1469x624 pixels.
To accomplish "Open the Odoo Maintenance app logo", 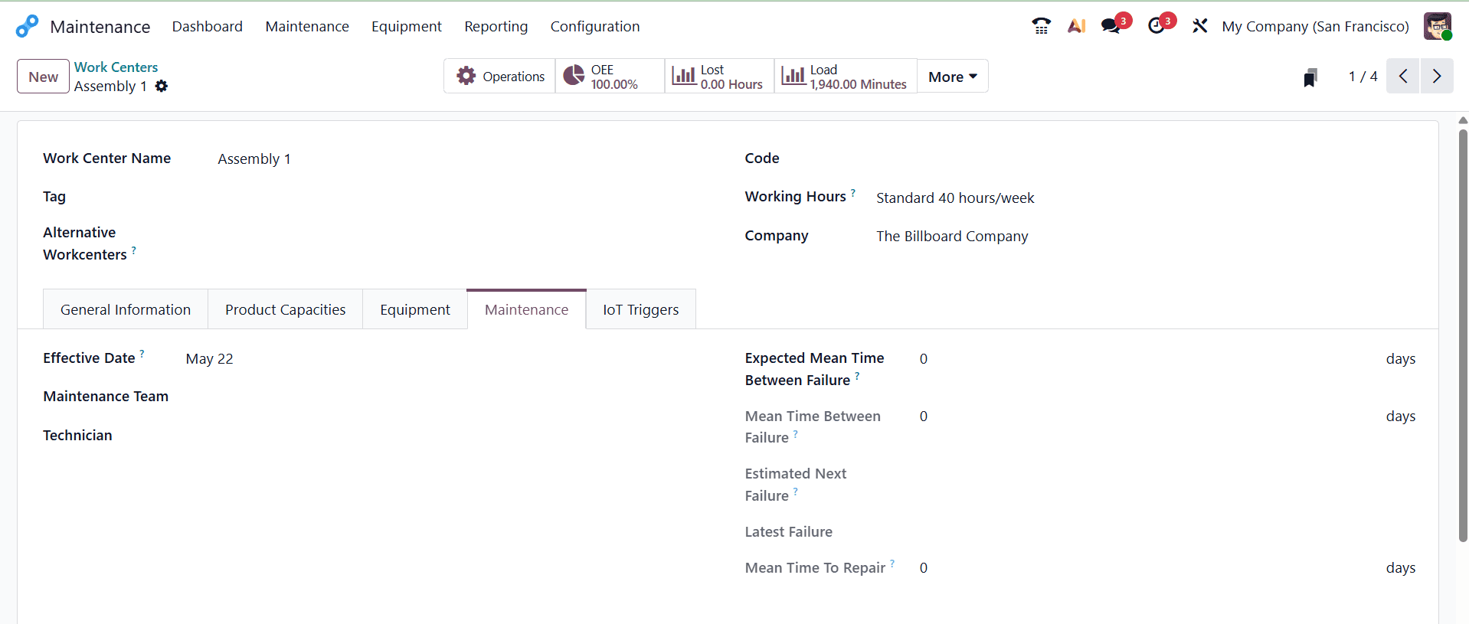I will 27,26.
